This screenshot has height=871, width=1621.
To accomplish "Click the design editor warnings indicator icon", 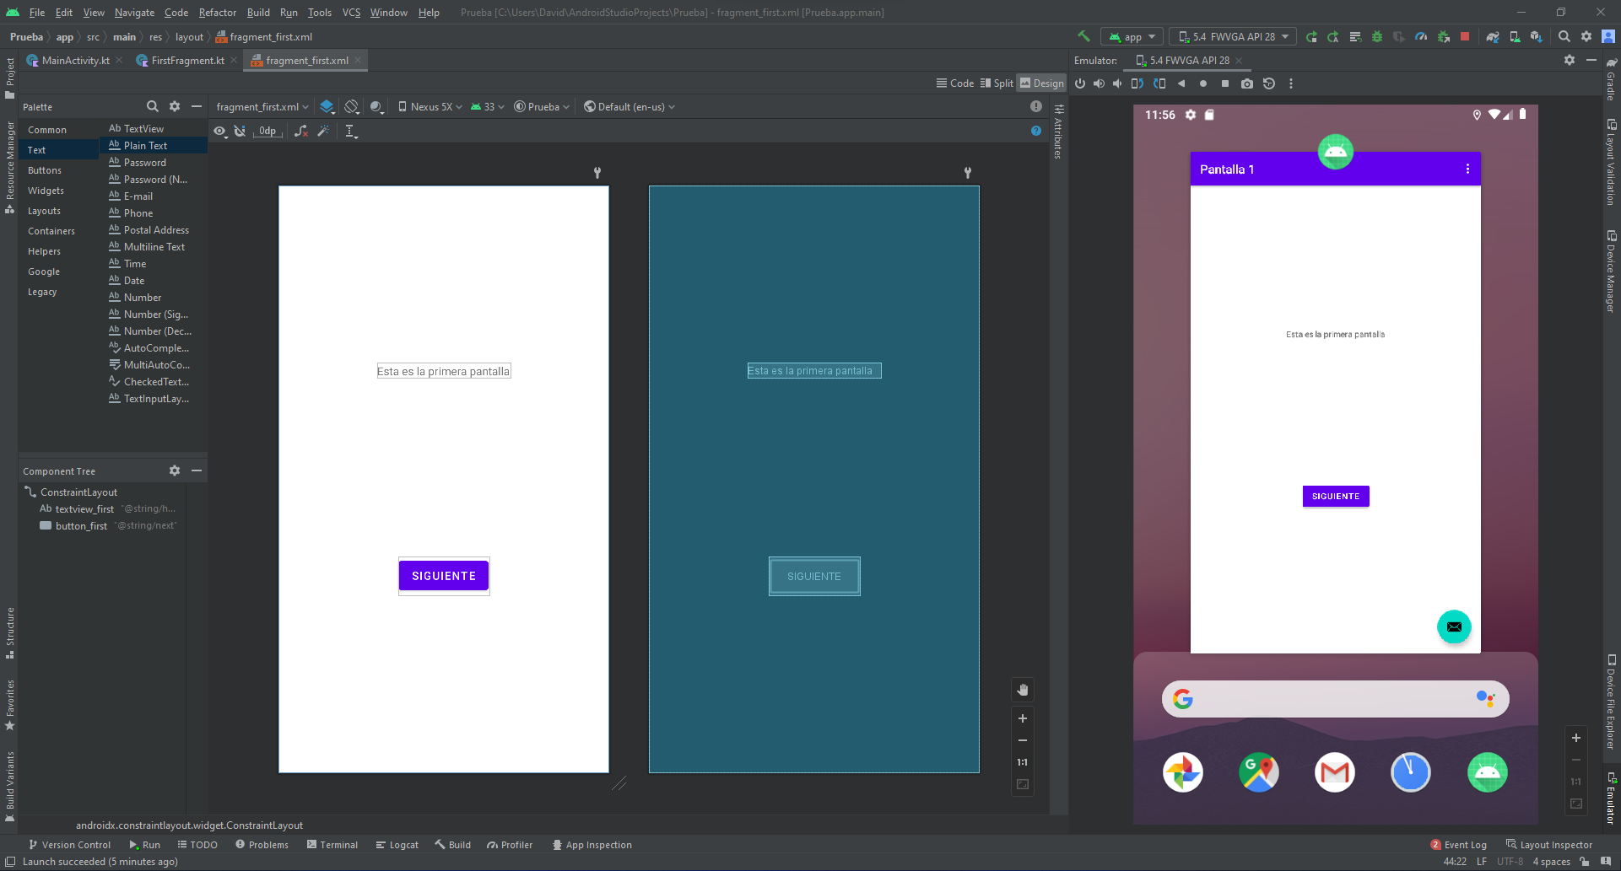I will (1036, 106).
